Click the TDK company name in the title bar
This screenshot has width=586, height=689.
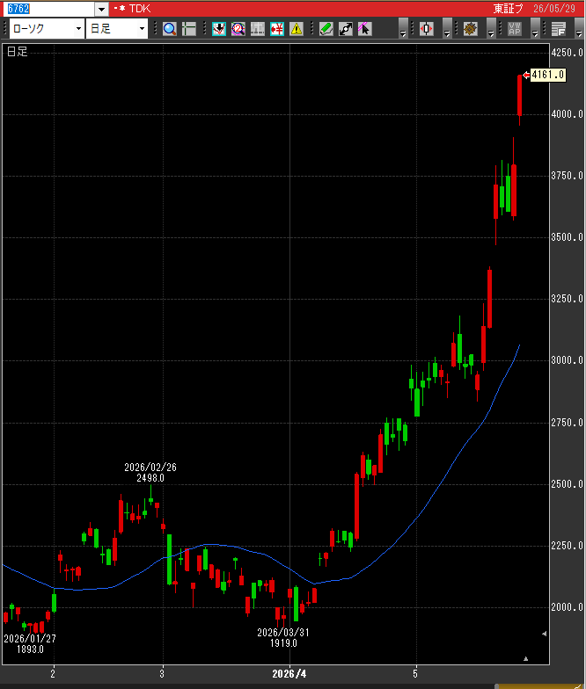coord(140,9)
